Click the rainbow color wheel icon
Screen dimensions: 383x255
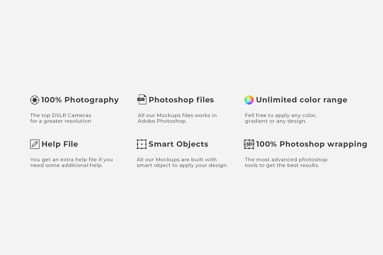click(249, 100)
